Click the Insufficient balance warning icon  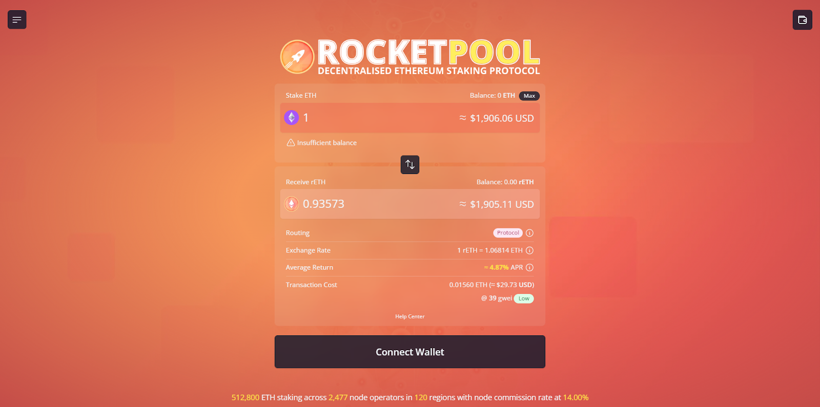point(291,143)
